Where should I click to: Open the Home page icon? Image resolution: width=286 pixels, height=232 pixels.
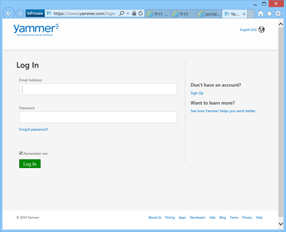tap(261, 14)
